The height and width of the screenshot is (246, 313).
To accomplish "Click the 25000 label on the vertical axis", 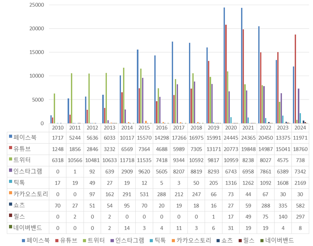I will click(x=37, y=5).
